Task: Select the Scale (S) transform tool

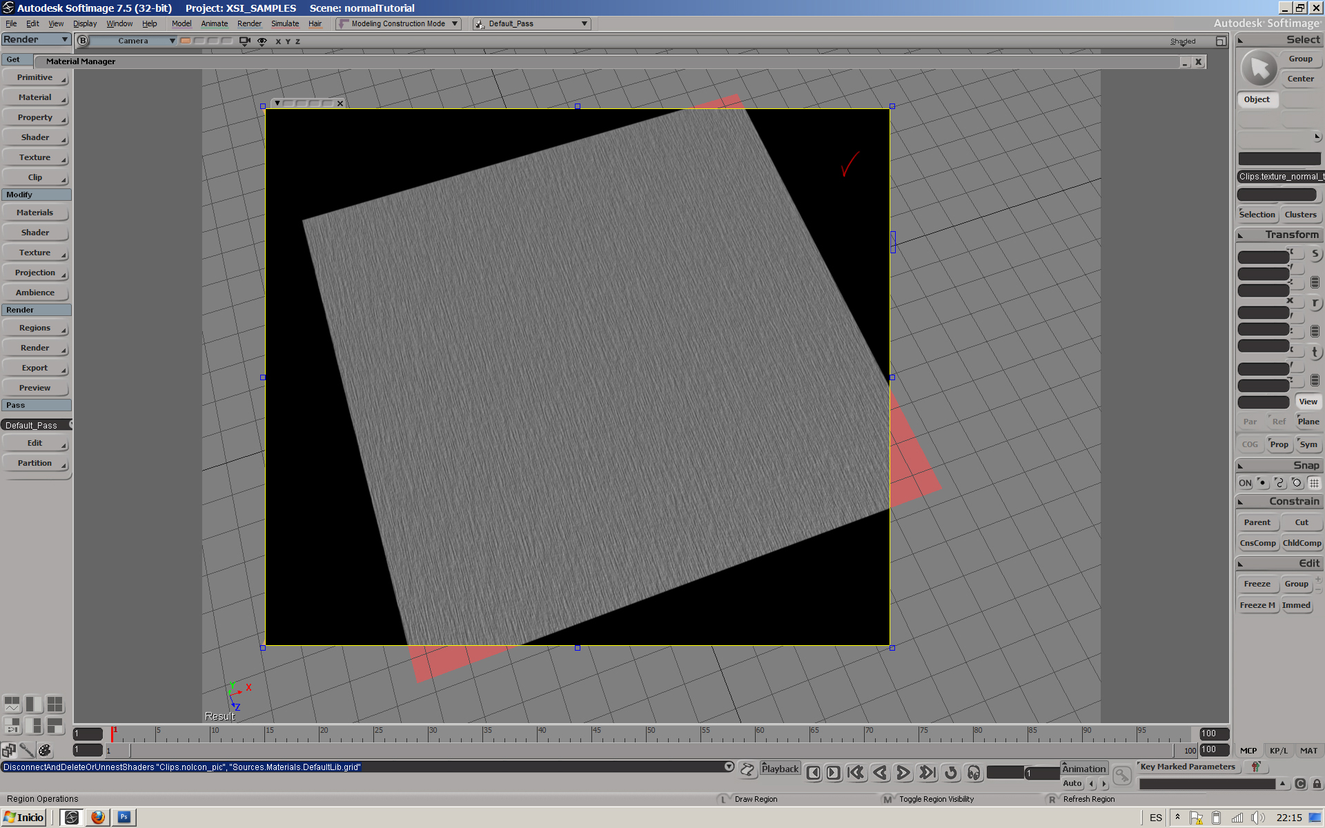Action: (1315, 254)
